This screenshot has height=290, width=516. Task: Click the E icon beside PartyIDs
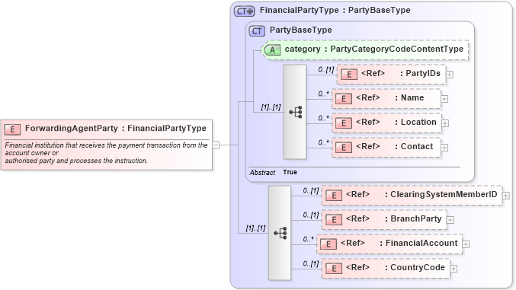[x=349, y=75]
